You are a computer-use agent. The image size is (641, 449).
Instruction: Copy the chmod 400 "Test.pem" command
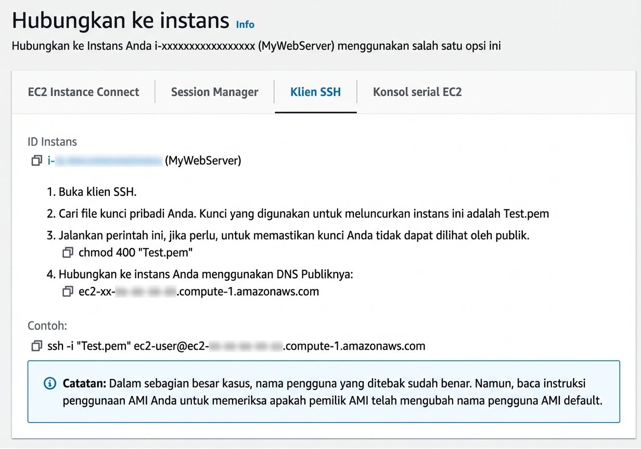click(x=68, y=252)
